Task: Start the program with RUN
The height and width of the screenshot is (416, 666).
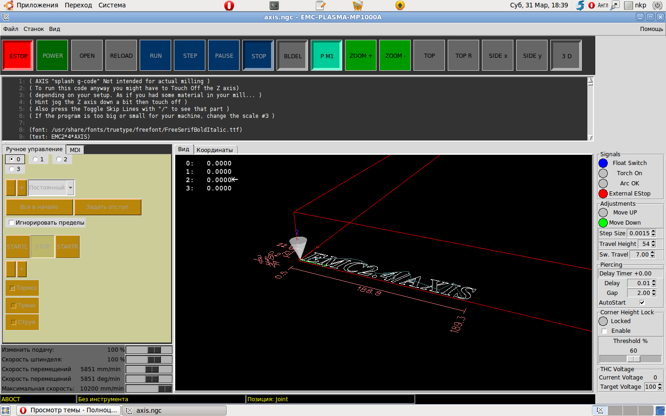Action: 155,55
